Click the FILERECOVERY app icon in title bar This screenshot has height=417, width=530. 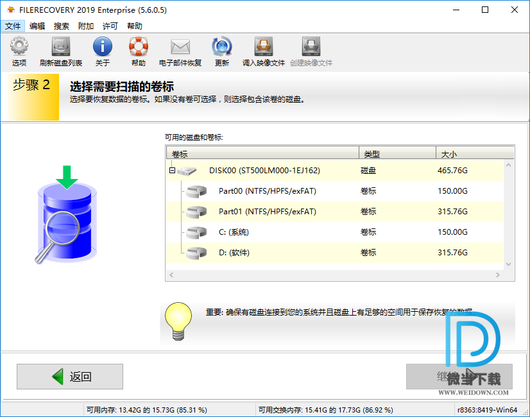pyautogui.click(x=11, y=10)
